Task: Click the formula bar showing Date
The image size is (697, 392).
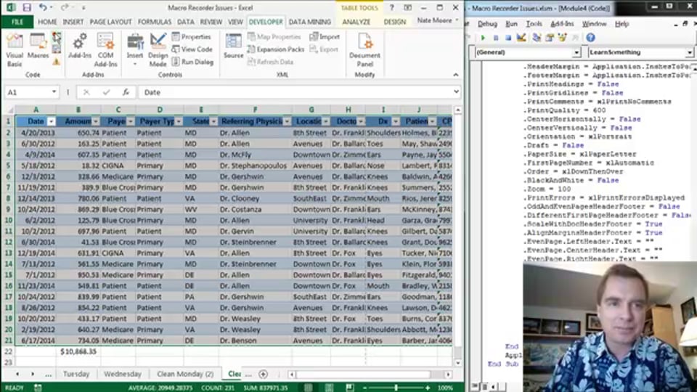Action: [295, 92]
